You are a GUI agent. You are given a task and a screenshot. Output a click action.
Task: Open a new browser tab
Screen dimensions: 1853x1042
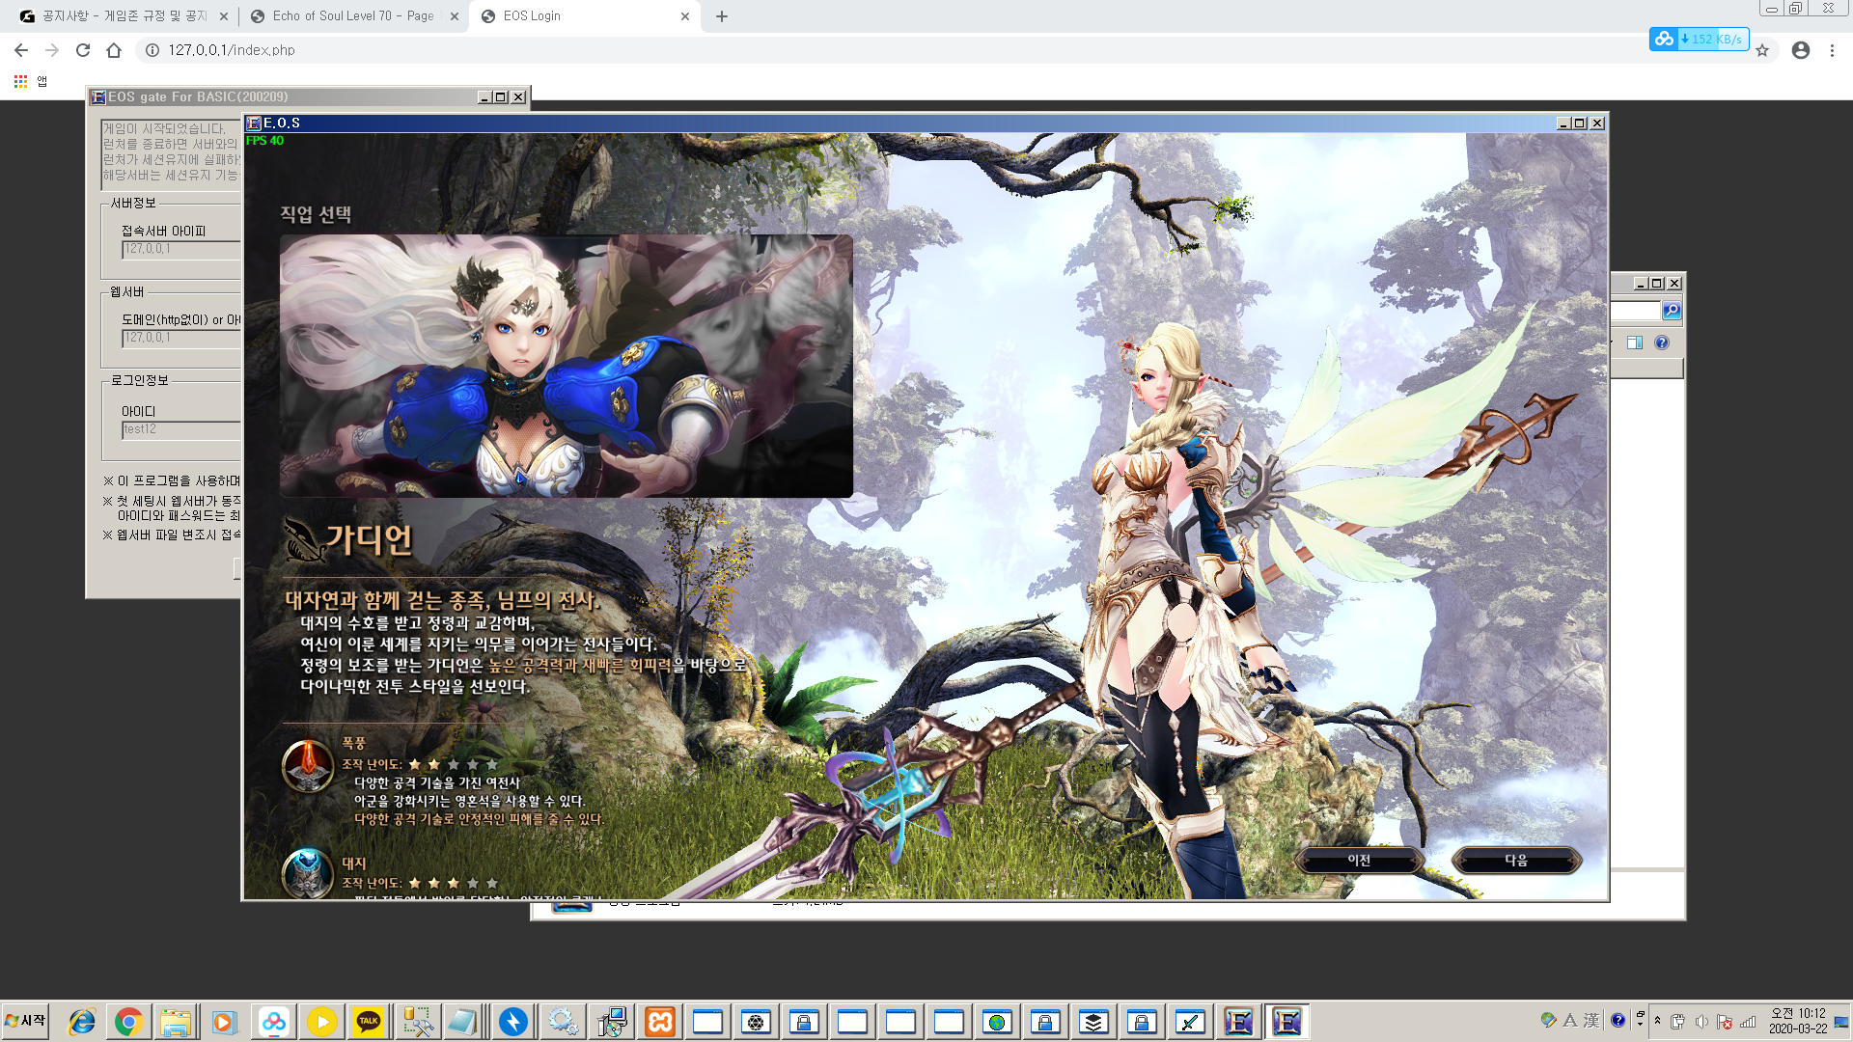tap(722, 16)
